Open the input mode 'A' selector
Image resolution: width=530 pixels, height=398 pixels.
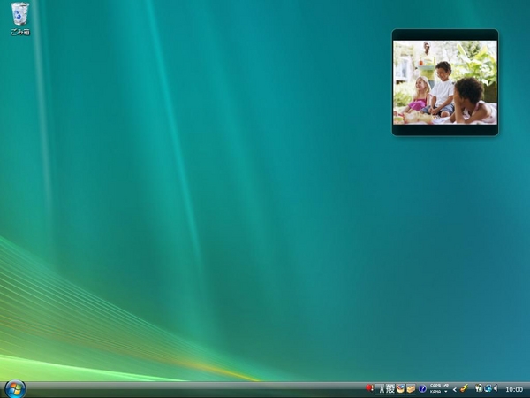click(382, 388)
